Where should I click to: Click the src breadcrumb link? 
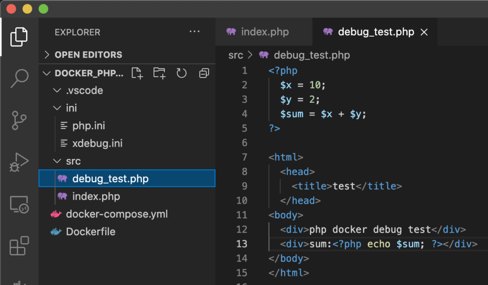235,55
